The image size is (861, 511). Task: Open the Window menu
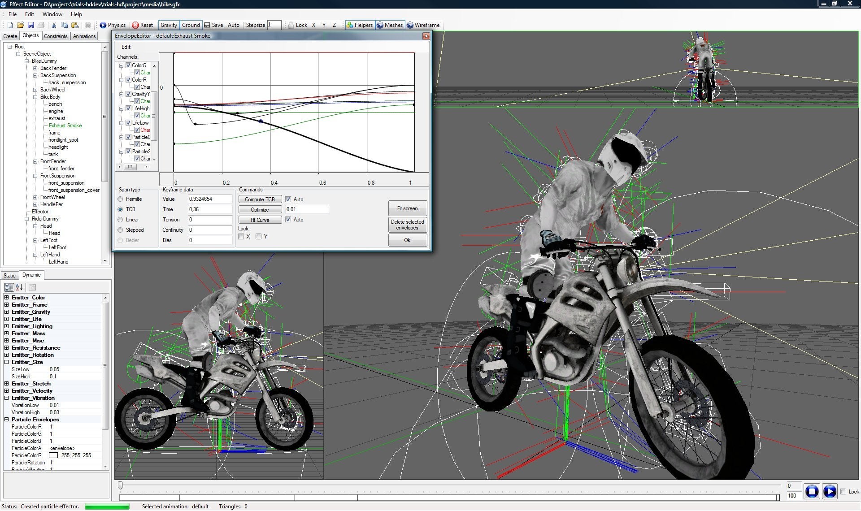click(x=52, y=14)
